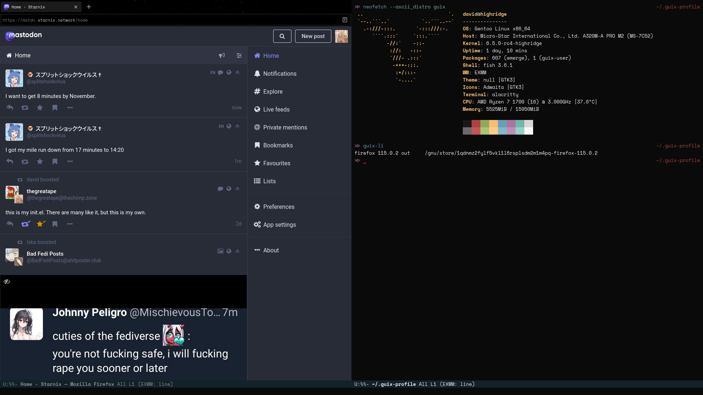Open the announcements megaphone icon
The height and width of the screenshot is (395, 703).
[x=222, y=56]
